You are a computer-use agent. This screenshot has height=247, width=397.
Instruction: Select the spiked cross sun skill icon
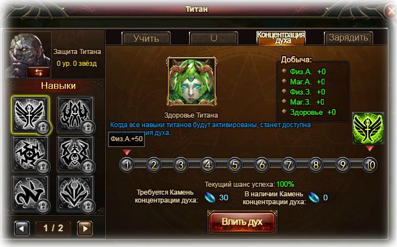coord(30,154)
